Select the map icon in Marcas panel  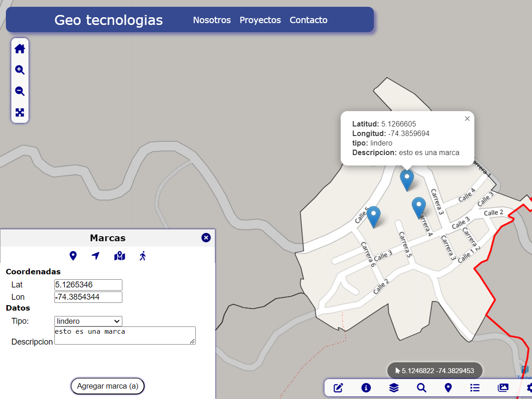(x=120, y=256)
